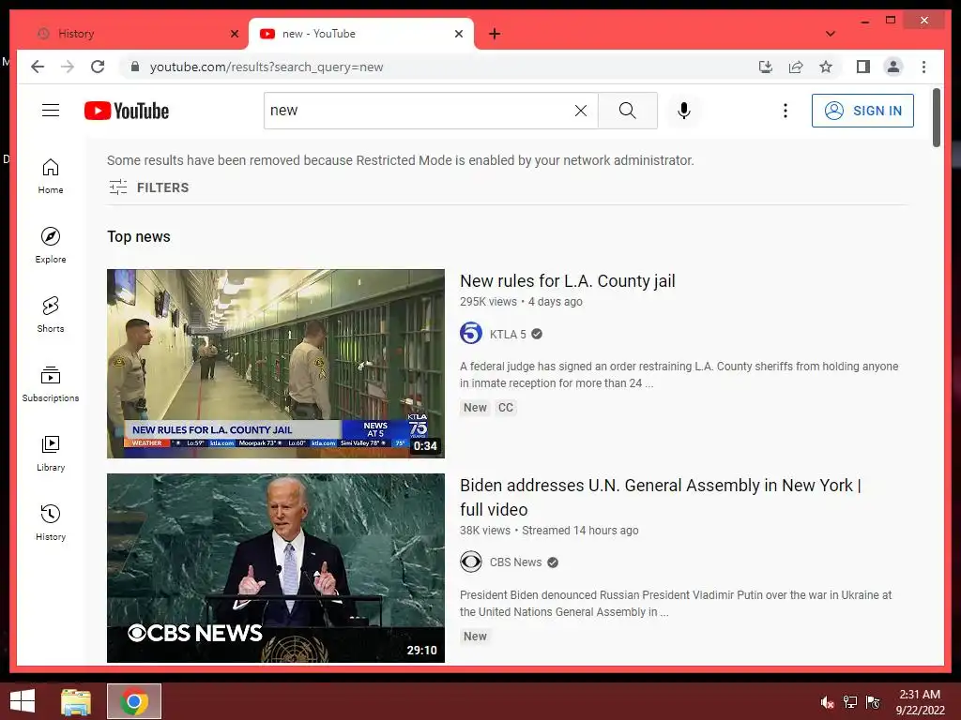Open Chrome three-dot menu

923,67
